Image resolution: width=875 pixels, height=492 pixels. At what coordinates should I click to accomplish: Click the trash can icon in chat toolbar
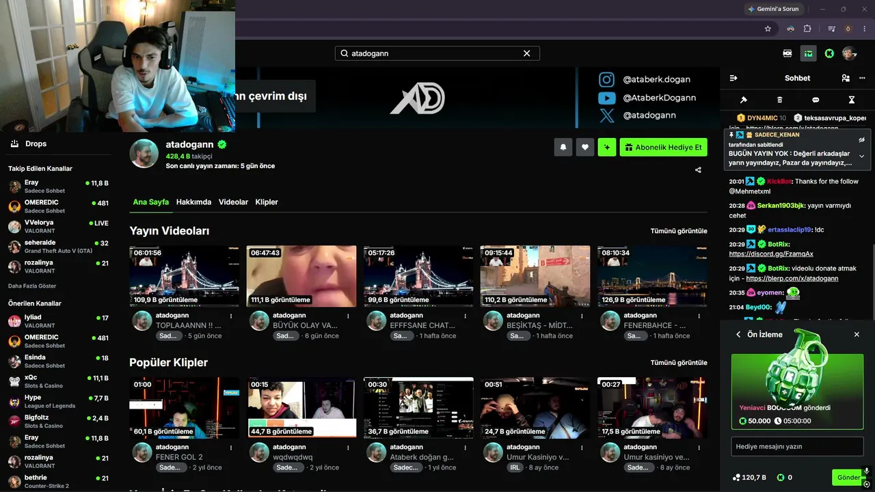coord(780,100)
